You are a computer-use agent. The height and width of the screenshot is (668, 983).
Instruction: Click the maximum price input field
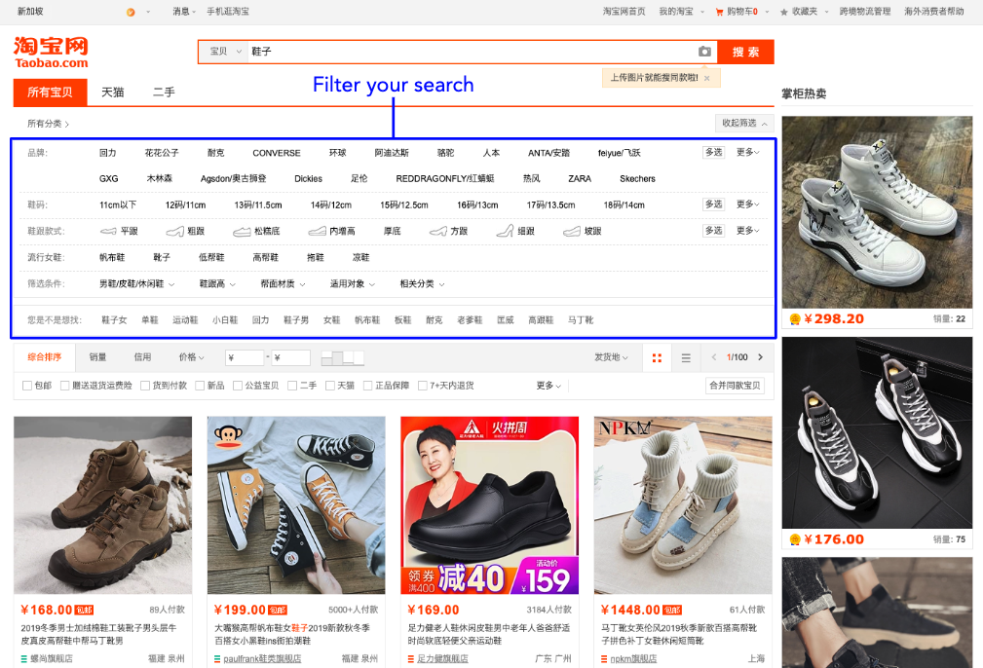point(291,357)
